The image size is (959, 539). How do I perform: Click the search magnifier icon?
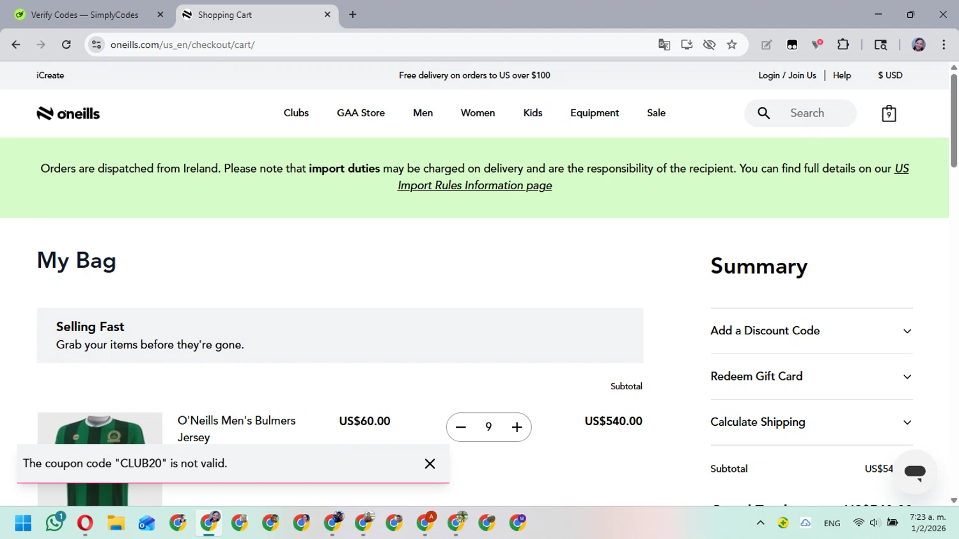763,113
